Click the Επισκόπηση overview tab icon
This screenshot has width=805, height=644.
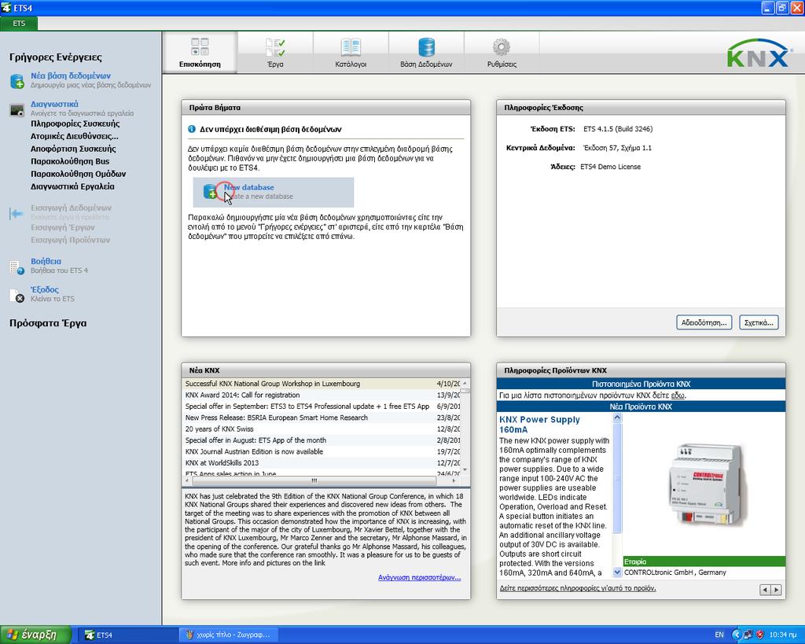coord(200,46)
